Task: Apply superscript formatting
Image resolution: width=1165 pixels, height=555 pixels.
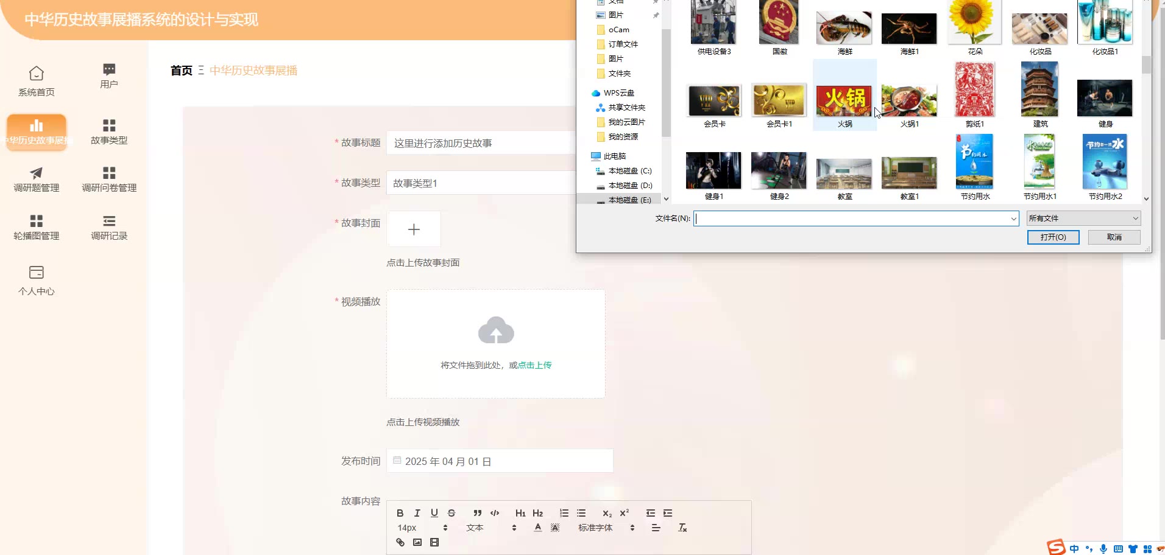Action: click(624, 513)
